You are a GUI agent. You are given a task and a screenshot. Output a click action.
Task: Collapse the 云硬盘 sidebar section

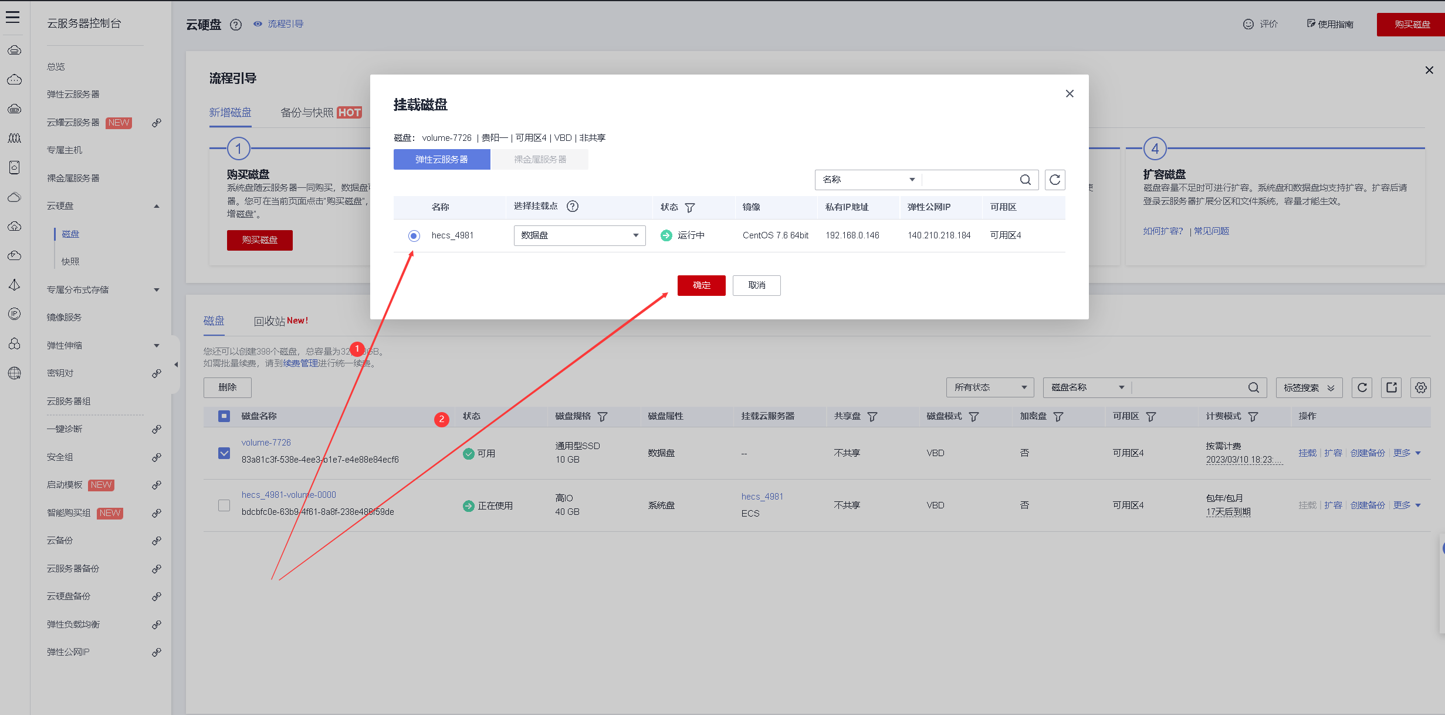click(156, 206)
